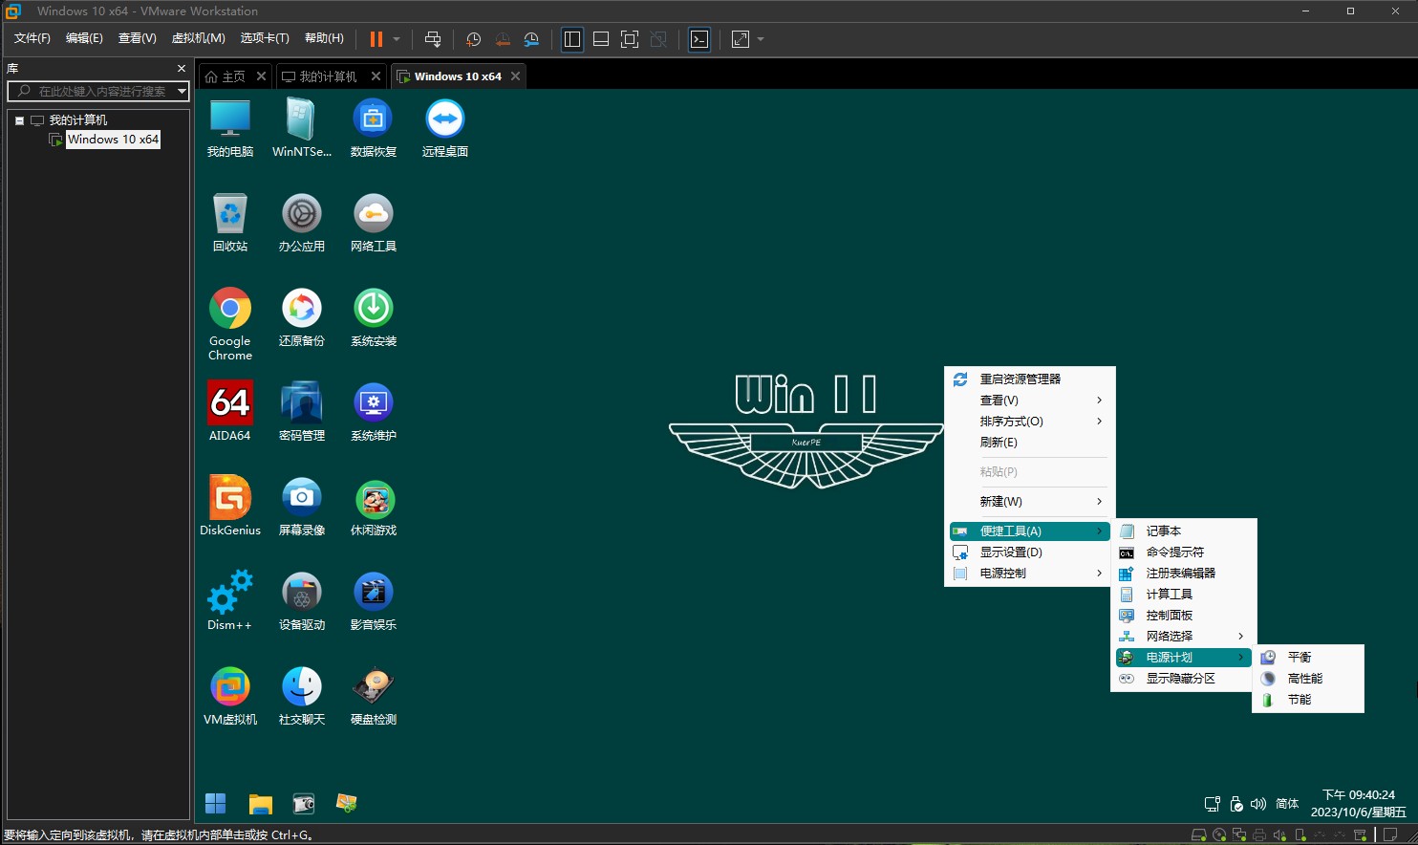This screenshot has width=1418, height=845.
Task: Click the guest taskbar clock
Action: pyautogui.click(x=1358, y=804)
